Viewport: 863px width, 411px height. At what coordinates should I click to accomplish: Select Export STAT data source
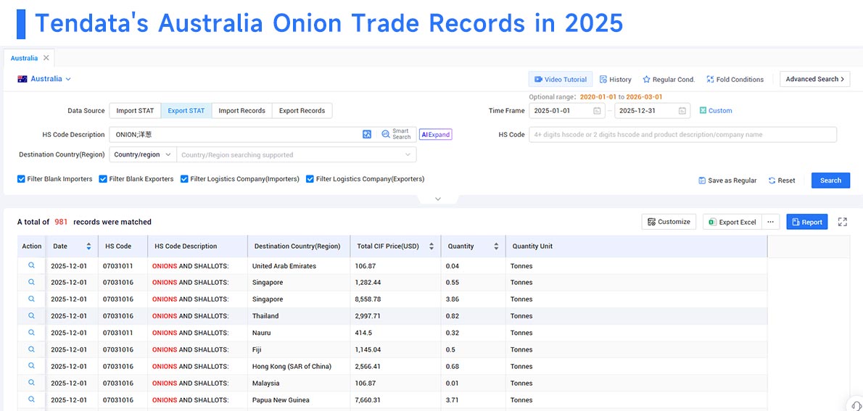[186, 111]
